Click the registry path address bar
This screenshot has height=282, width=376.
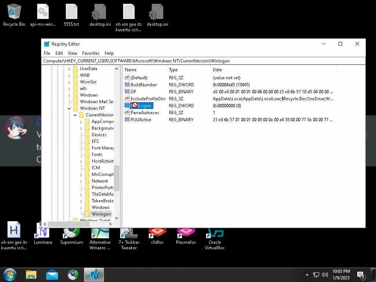(203, 61)
